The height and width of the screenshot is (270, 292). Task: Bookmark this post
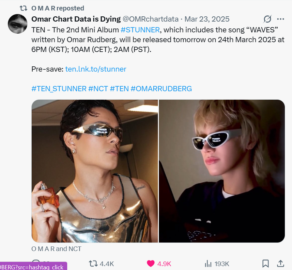(x=266, y=263)
